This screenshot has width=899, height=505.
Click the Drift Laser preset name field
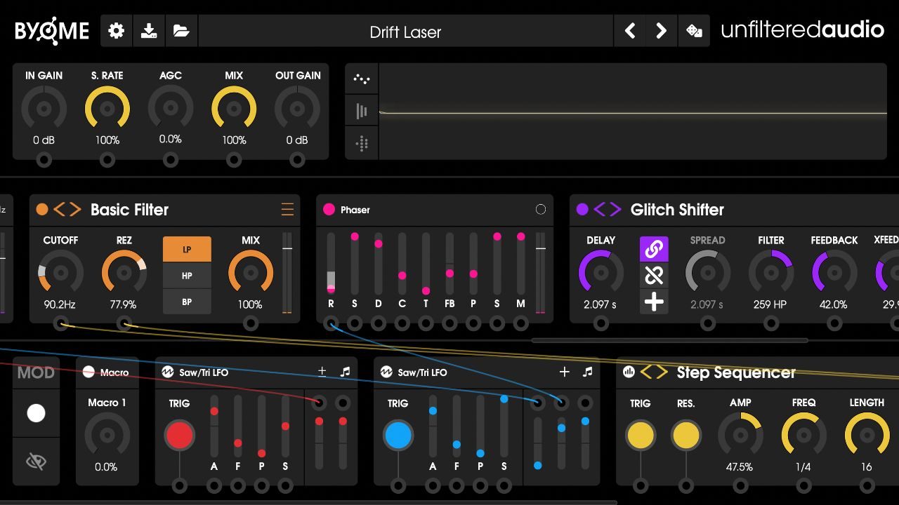[x=406, y=31]
